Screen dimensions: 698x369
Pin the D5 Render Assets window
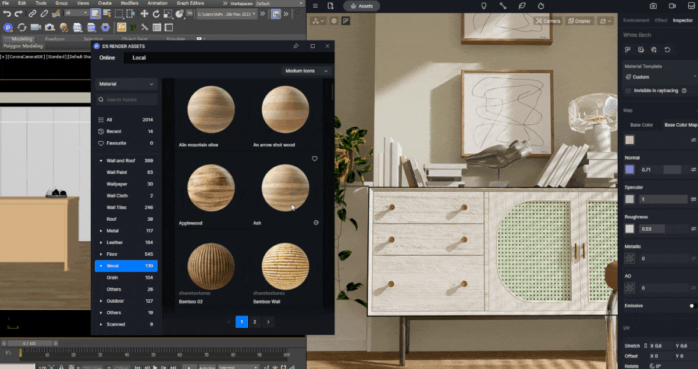tap(295, 46)
